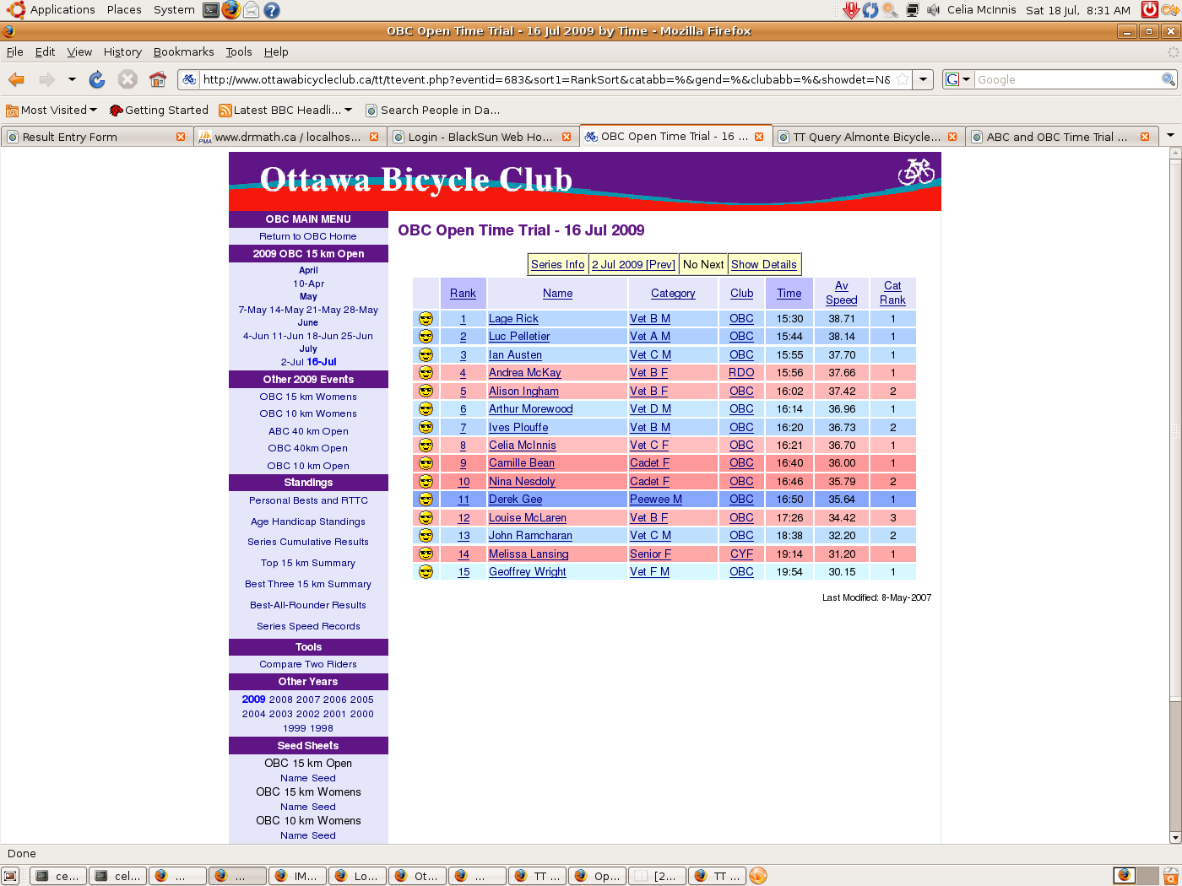Switch to TT Query Almonte Bicycle tab

coord(866,137)
